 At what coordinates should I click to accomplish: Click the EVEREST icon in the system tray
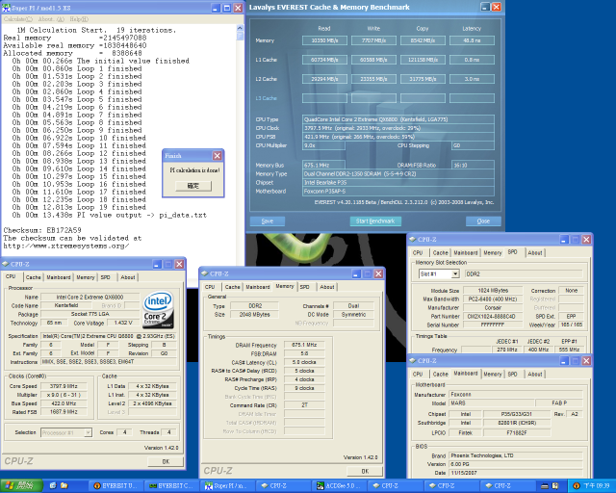point(577,486)
